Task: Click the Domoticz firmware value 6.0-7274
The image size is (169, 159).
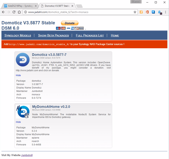Action: pyautogui.click(x=36, y=98)
